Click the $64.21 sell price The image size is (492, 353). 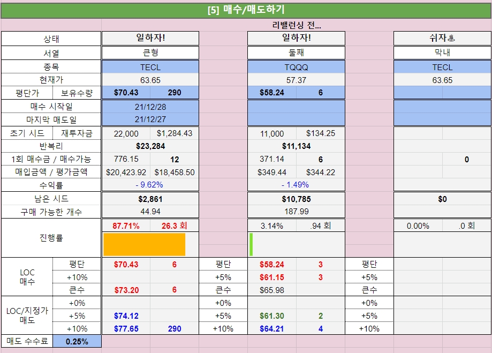point(272,329)
